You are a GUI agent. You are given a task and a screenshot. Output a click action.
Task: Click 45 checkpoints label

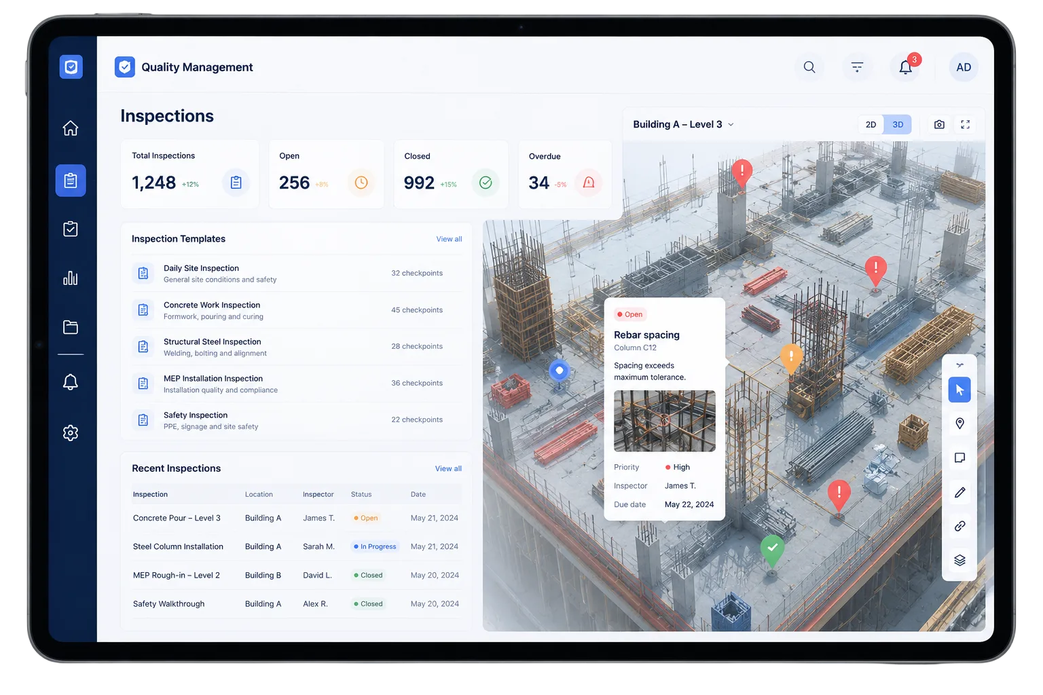pos(417,310)
